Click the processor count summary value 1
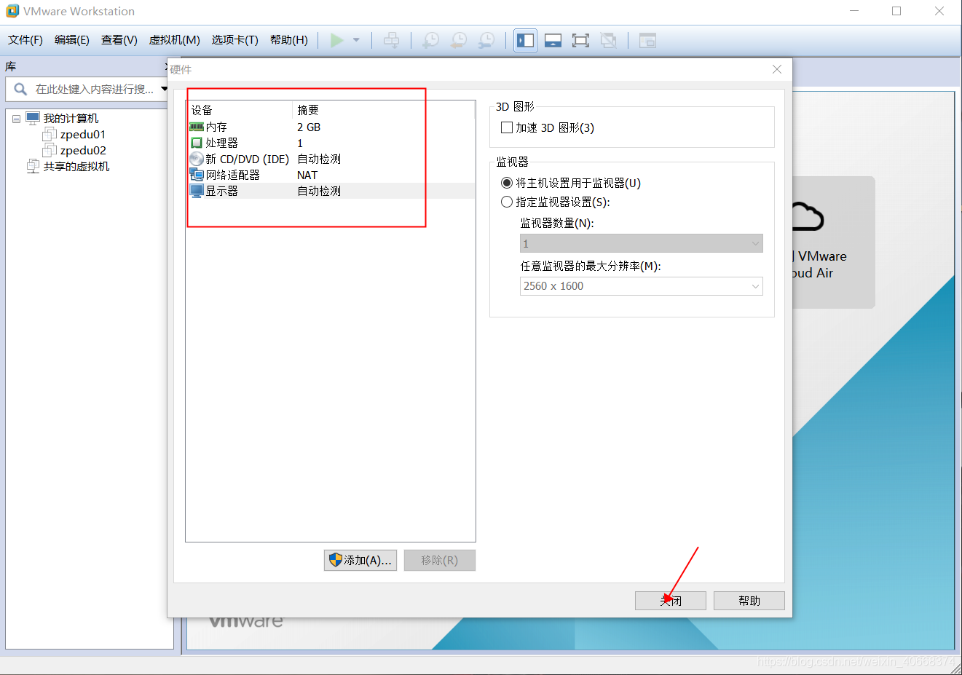This screenshot has width=962, height=675. 300,143
